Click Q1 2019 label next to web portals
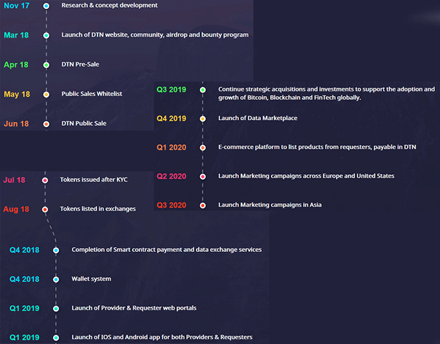Screen dimensions: 440x344 click(x=25, y=308)
